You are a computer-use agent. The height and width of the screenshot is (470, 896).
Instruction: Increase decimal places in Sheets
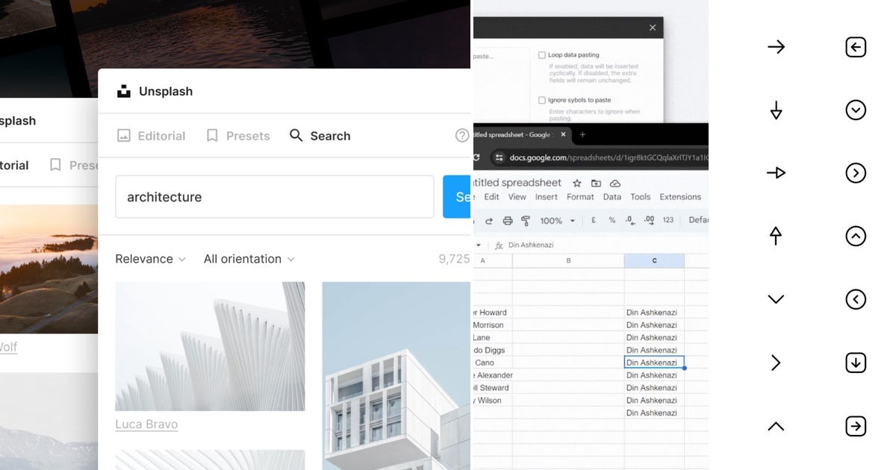coord(649,220)
